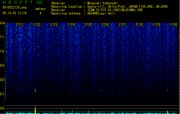Click the HROFFT 1.0.0 title text
The width and height of the screenshot is (180, 114).
[x=23, y=2]
